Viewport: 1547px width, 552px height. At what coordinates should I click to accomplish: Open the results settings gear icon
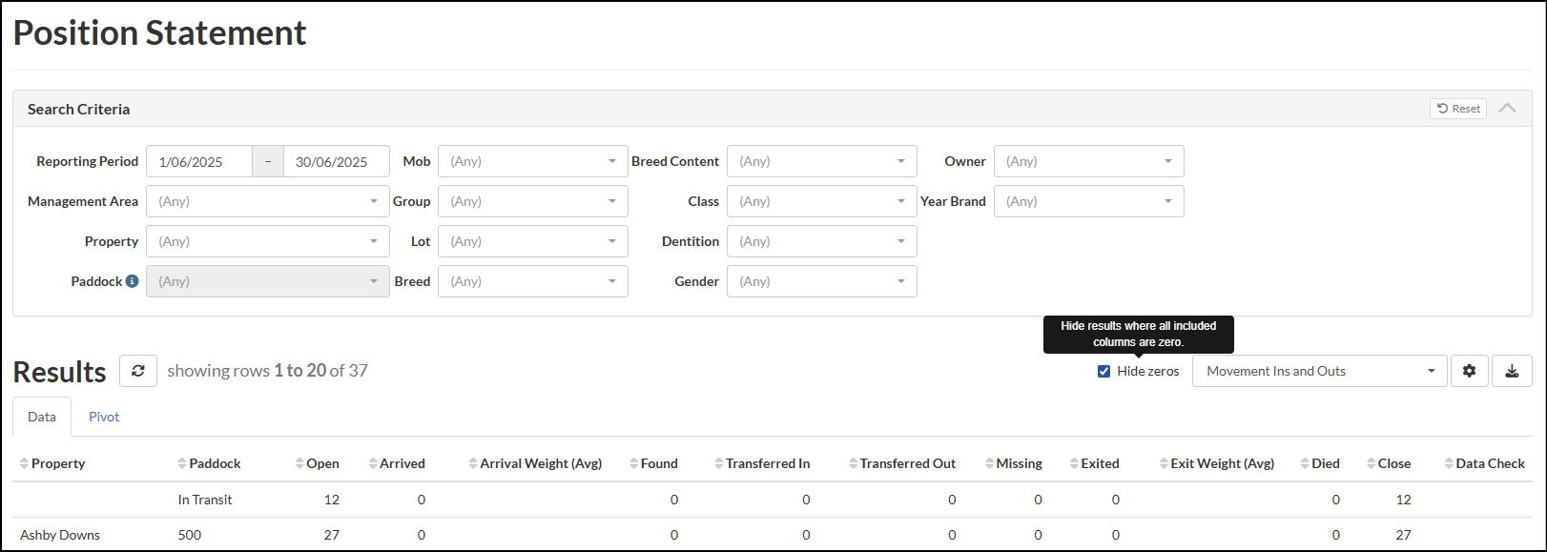coord(1469,371)
